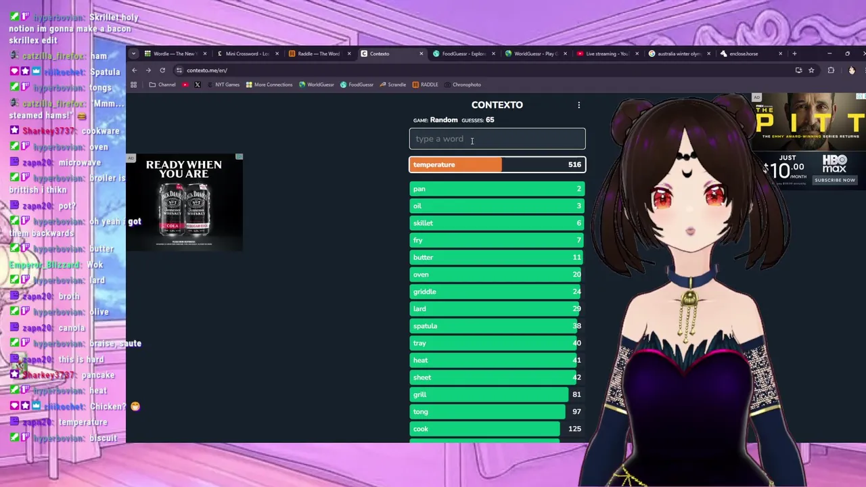Select the 'tray' guess row
Viewport: 866px width, 487px height.
coord(497,343)
